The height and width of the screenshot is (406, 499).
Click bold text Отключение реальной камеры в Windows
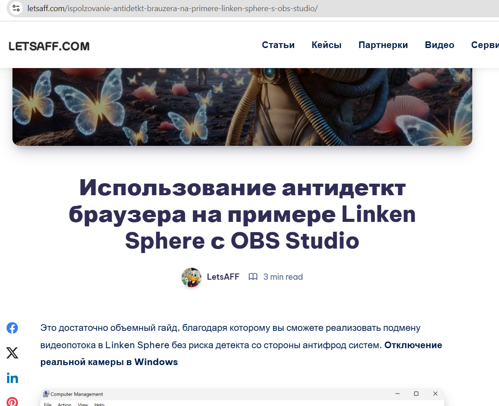coord(241,354)
